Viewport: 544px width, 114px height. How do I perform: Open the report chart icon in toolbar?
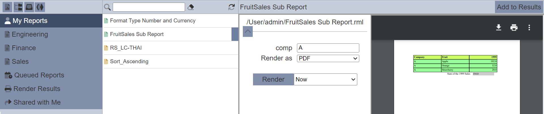(7, 7)
